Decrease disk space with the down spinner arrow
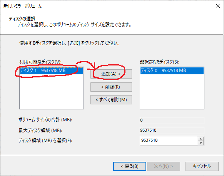Screen dimensions: 224x176 [201, 143]
